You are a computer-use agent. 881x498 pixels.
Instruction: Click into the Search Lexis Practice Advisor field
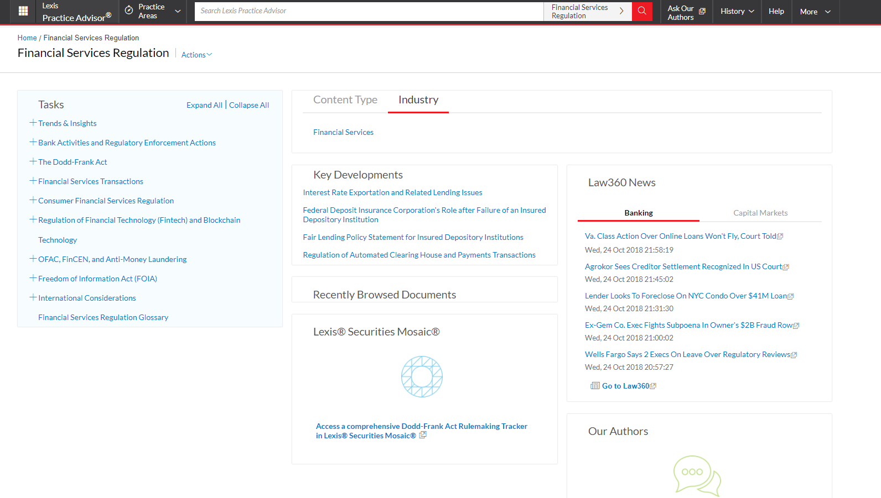pyautogui.click(x=369, y=11)
